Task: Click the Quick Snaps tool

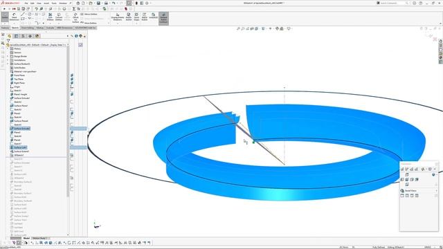Action: [x=136, y=17]
